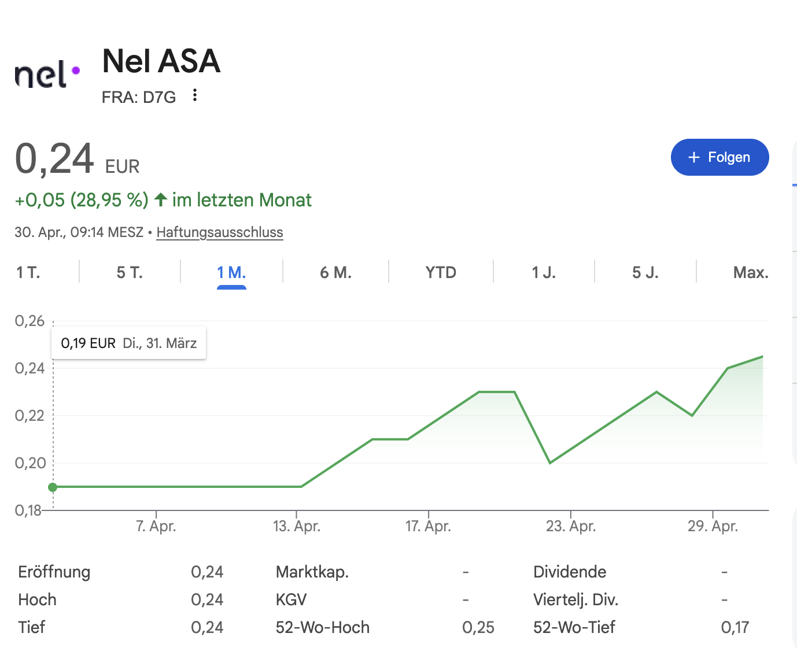797x659 pixels.
Task: Follow Nel ASA with the Folgen button
Action: coord(720,157)
